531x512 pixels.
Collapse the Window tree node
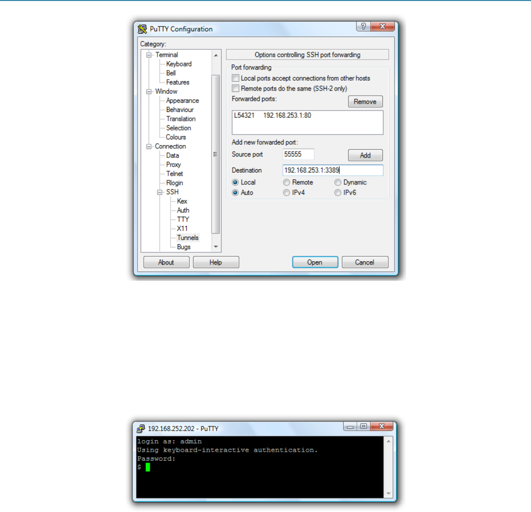click(x=149, y=91)
